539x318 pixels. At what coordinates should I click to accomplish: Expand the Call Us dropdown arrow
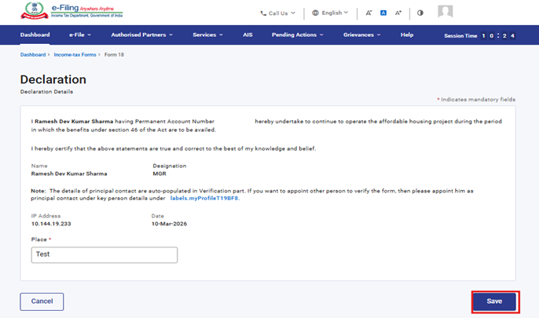[293, 13]
